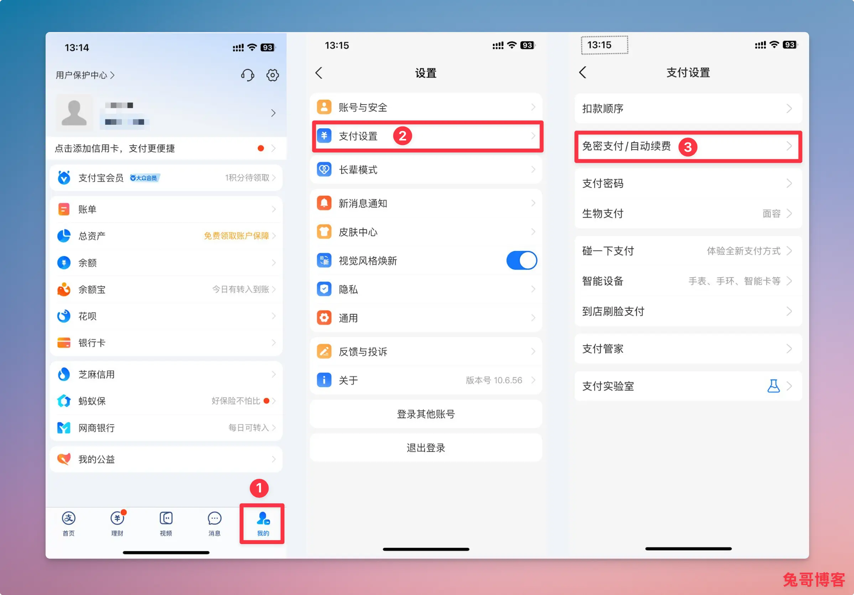Open customer service headset icon
The image size is (854, 595).
[x=248, y=75]
